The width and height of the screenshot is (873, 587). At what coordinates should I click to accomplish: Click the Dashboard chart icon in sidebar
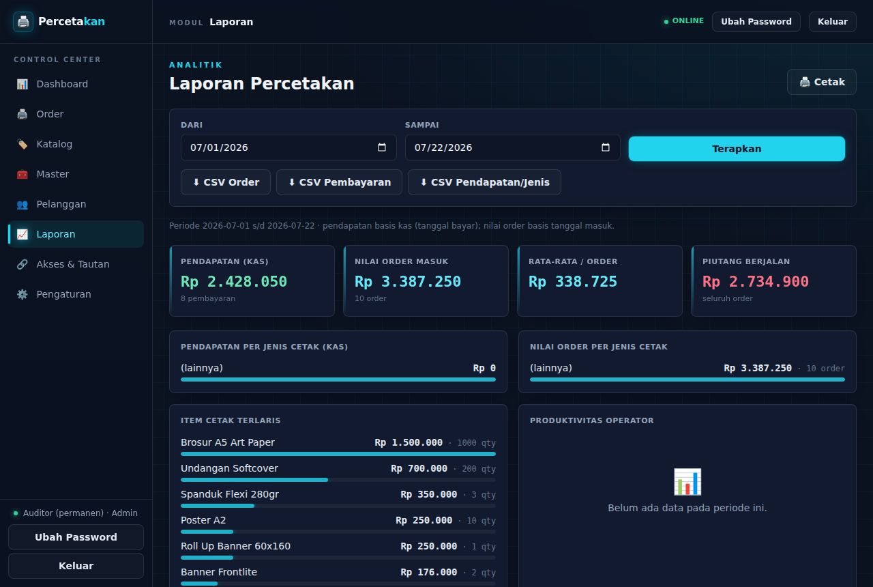click(23, 84)
